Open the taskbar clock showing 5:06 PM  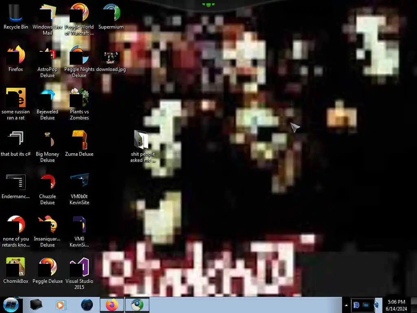click(396, 305)
